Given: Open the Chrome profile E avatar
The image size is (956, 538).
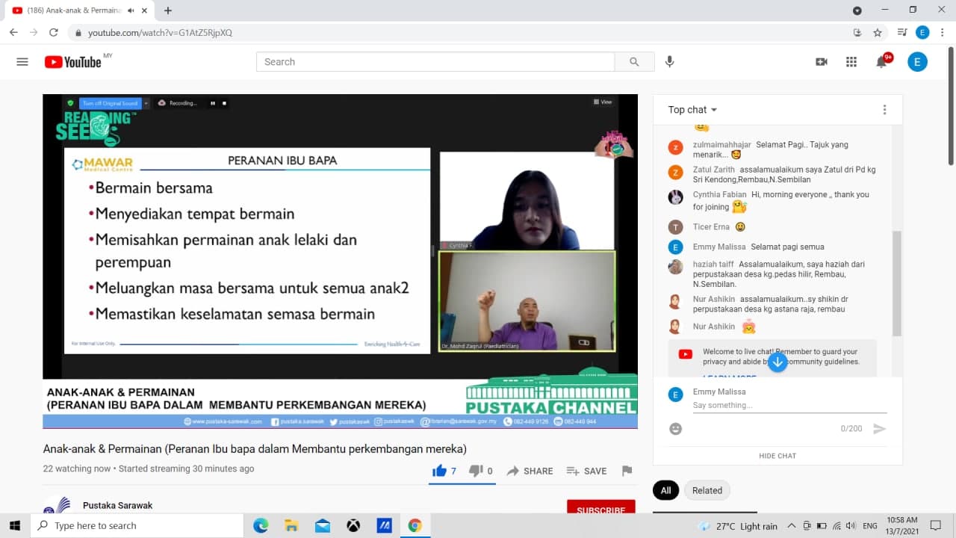Looking at the screenshot, I should click(x=922, y=33).
